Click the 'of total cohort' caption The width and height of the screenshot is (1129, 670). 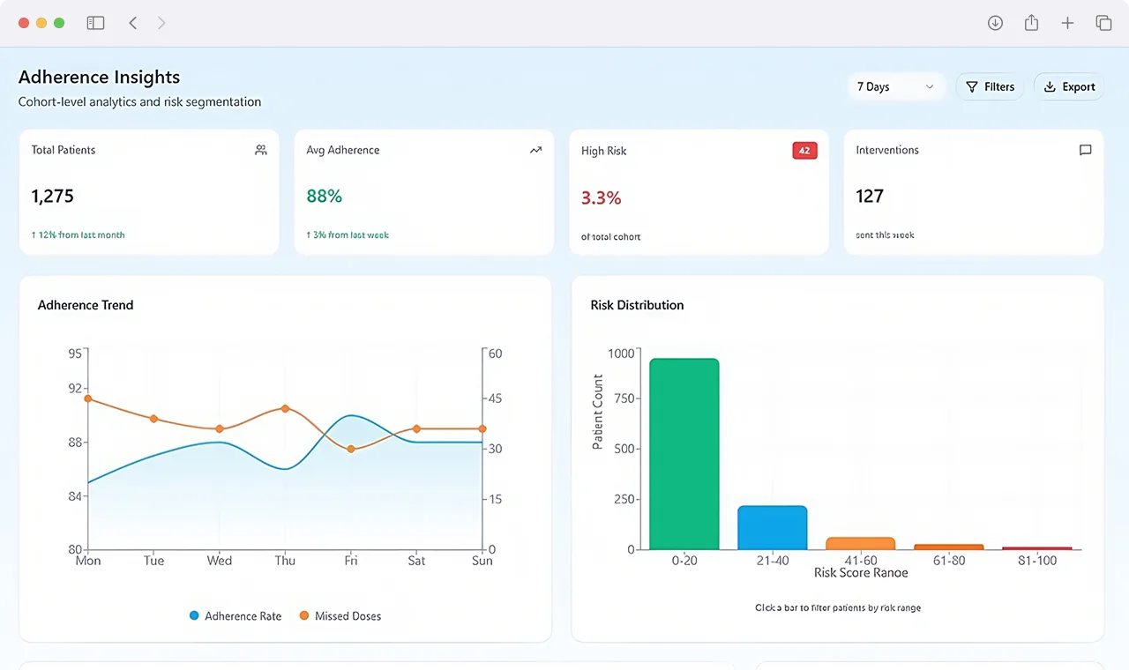[610, 237]
